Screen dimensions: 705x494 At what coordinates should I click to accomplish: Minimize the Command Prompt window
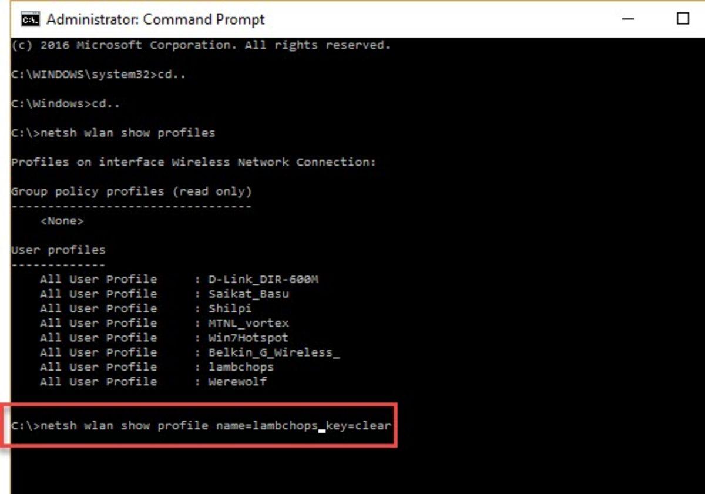tap(628, 19)
